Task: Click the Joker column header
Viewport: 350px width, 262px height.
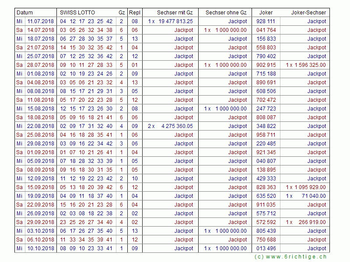Action: [266, 13]
